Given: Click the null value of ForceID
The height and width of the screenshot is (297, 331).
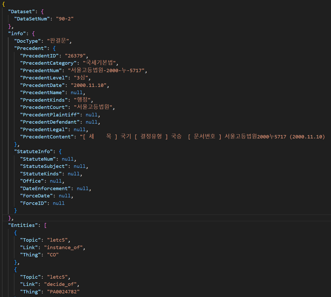Looking at the screenshot, I should click(x=59, y=203).
